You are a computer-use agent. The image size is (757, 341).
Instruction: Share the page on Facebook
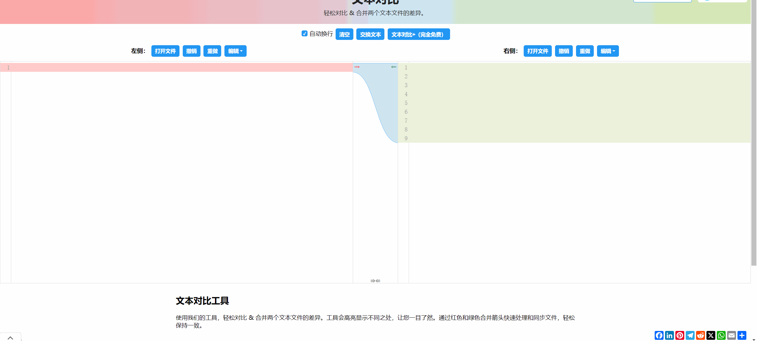[x=659, y=335]
